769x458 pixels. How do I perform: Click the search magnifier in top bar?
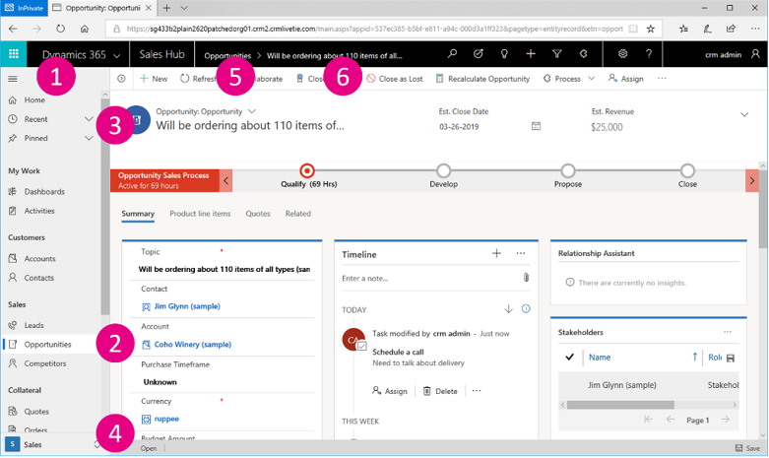click(x=452, y=54)
